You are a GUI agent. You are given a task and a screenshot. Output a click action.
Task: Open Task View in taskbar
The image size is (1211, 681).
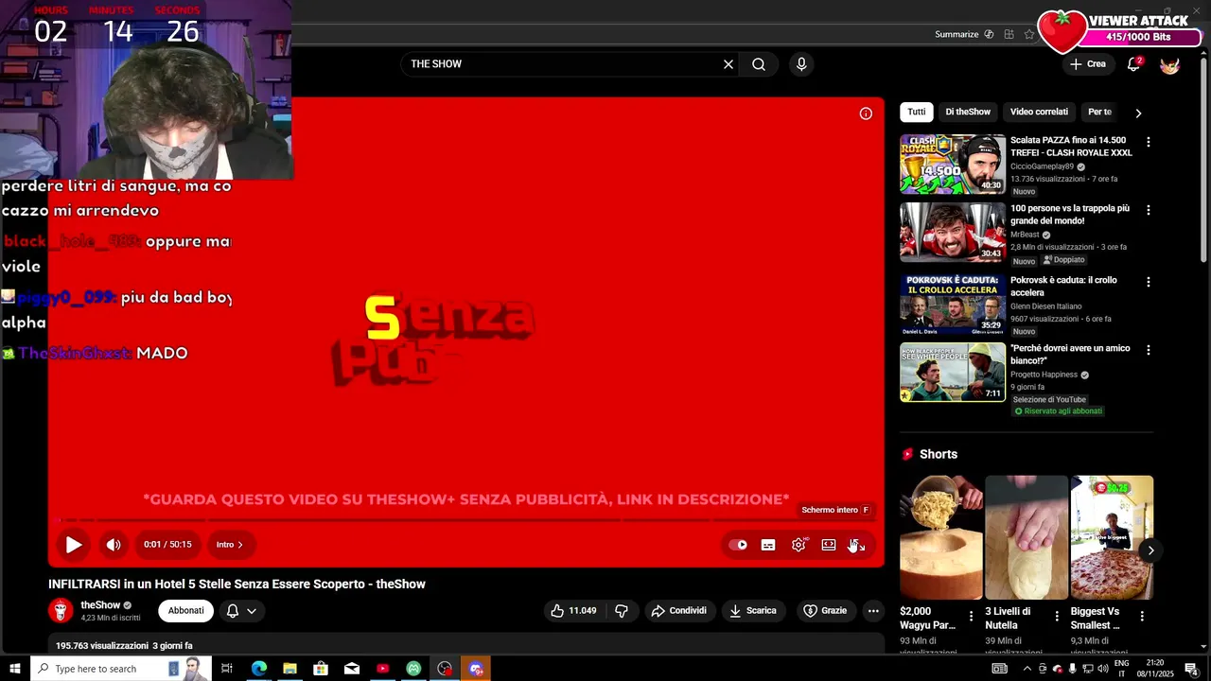click(227, 669)
